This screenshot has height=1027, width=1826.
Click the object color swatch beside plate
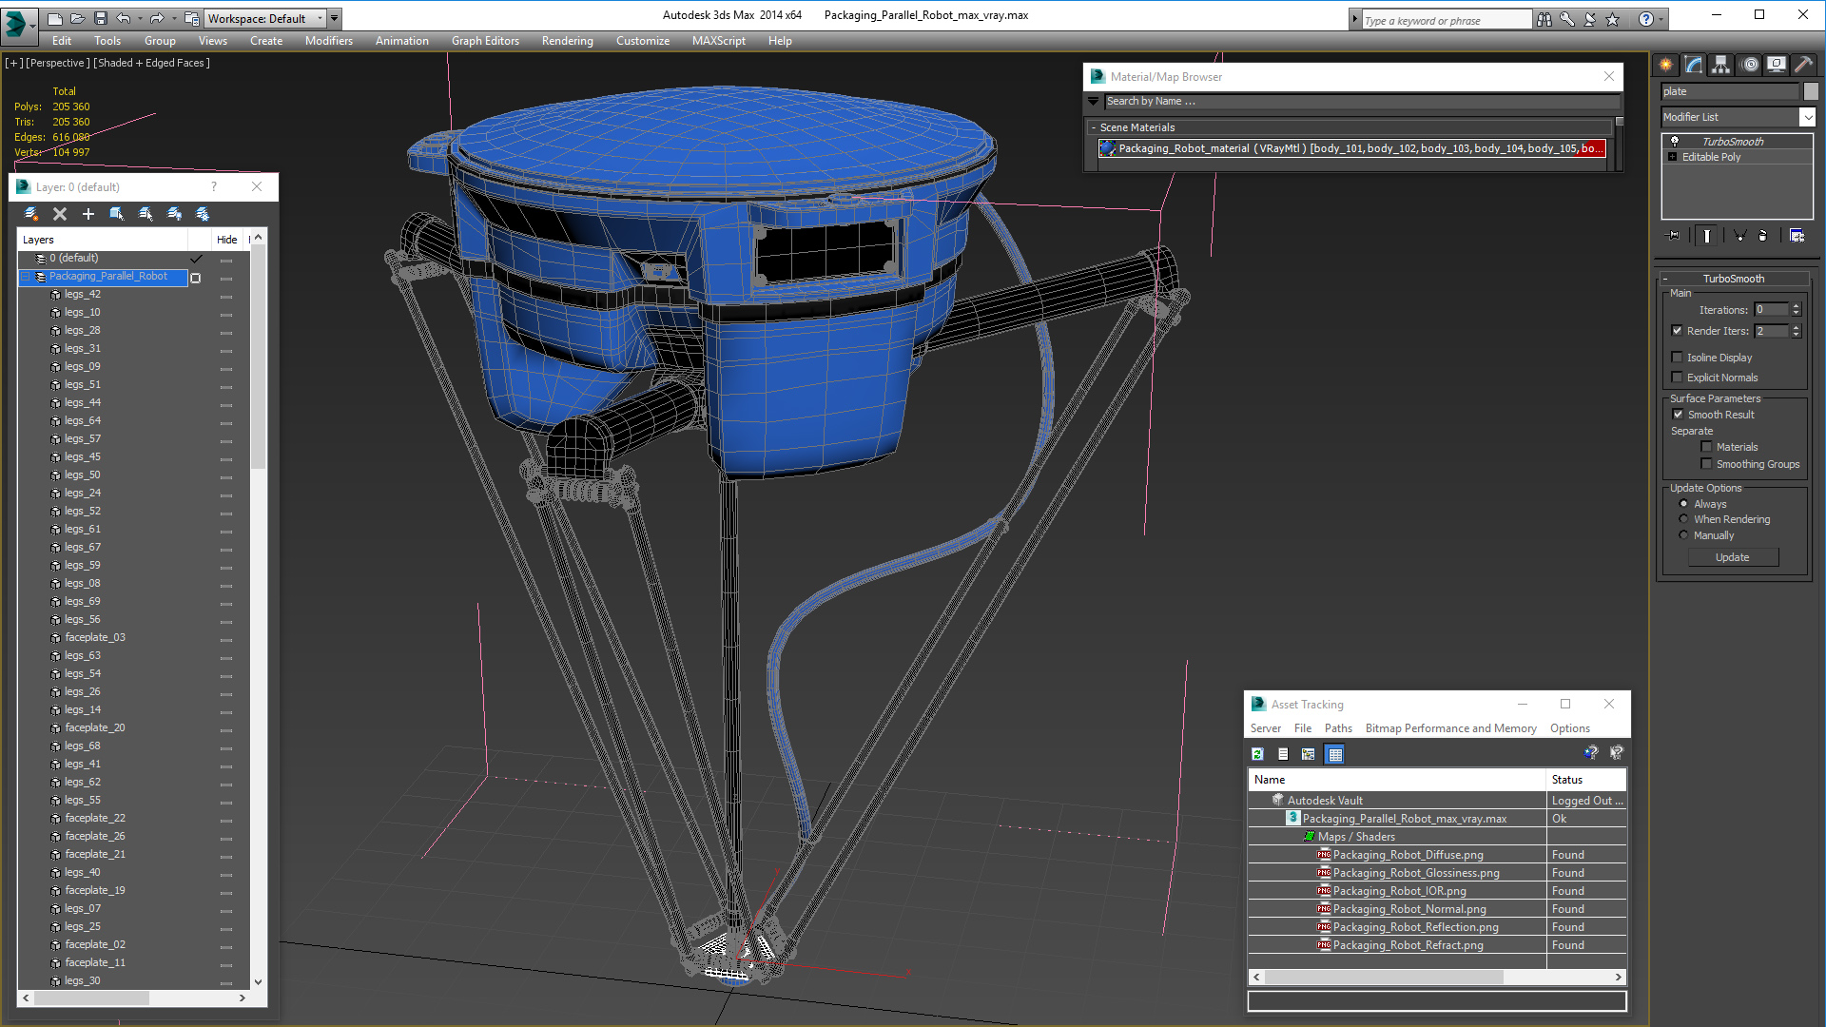point(1811,91)
